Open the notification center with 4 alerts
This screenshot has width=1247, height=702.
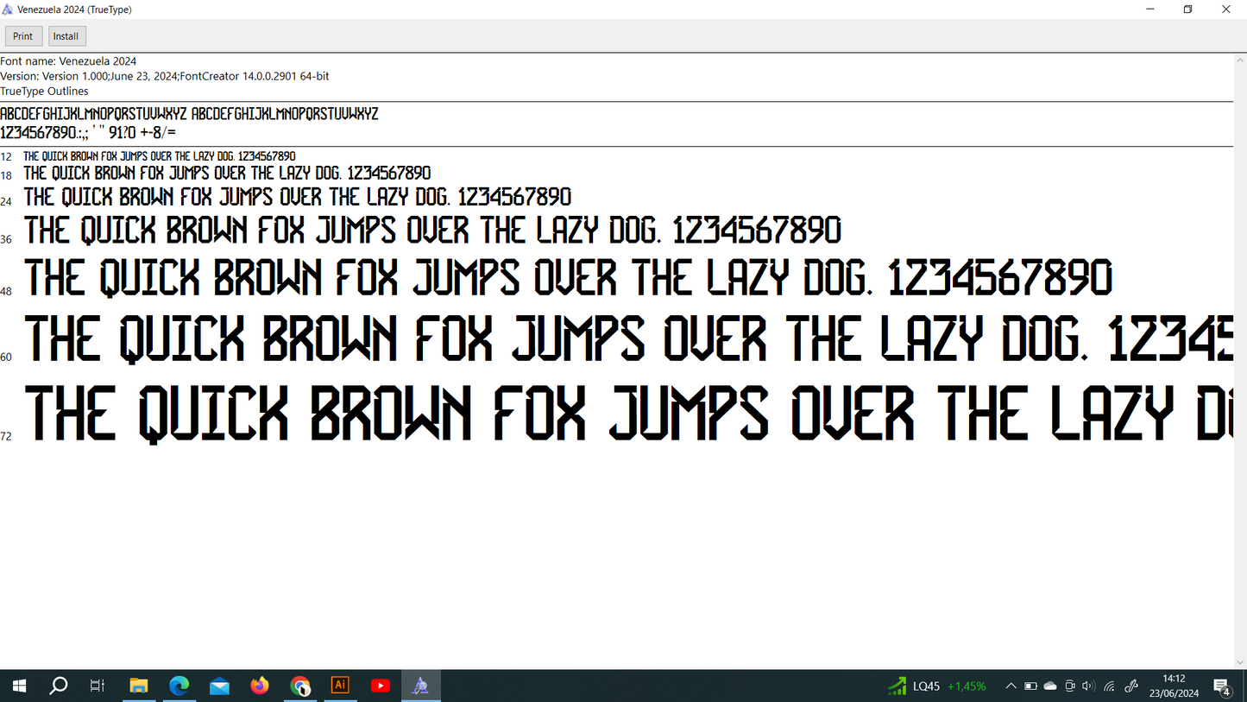pyautogui.click(x=1222, y=686)
